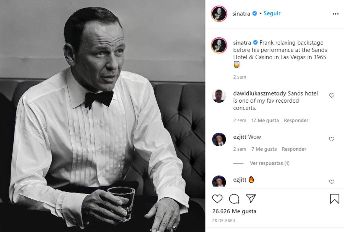This screenshot has height=232, width=344.
Task: Open sinatra avatar beside the caption
Action: 219,45
